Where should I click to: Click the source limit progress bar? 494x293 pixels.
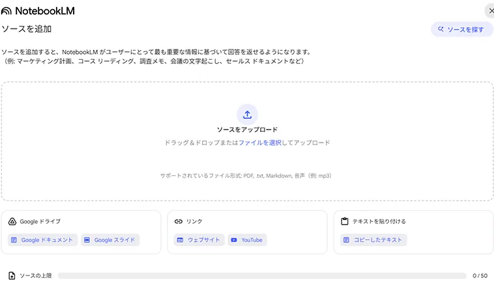click(262, 276)
